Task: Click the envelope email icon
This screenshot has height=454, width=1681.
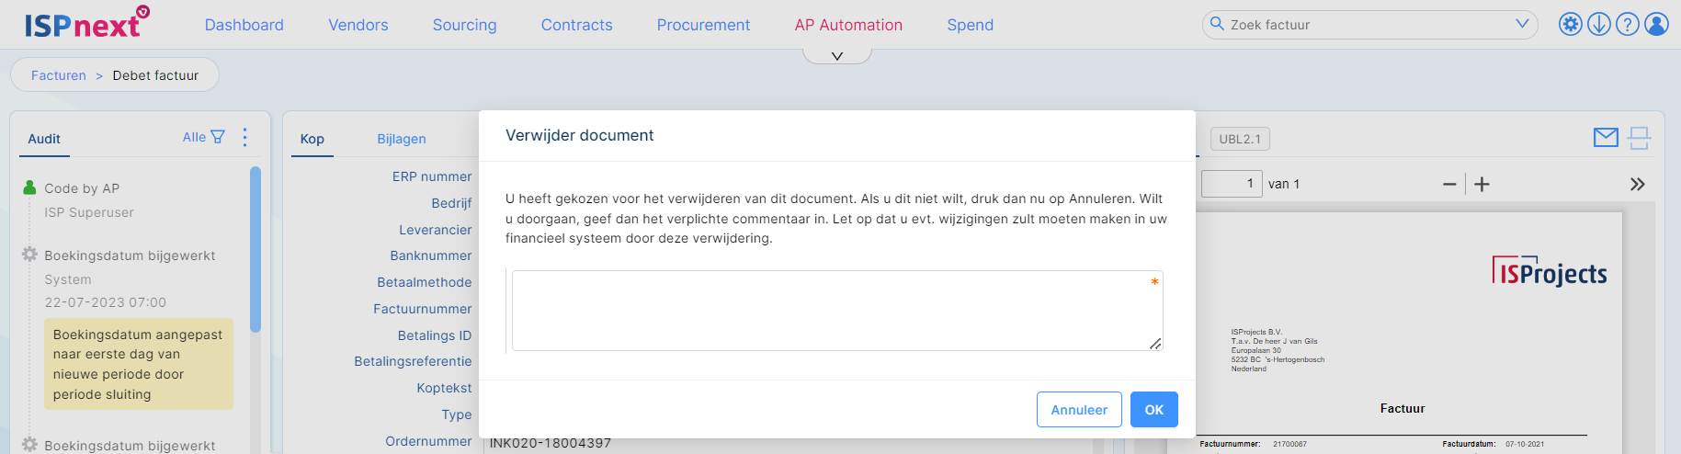Action: tap(1606, 138)
